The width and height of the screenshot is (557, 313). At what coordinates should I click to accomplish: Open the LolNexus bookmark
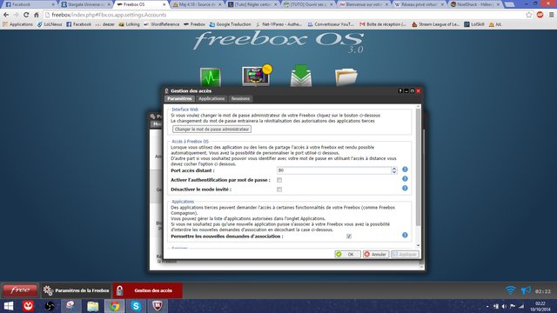tap(50, 24)
